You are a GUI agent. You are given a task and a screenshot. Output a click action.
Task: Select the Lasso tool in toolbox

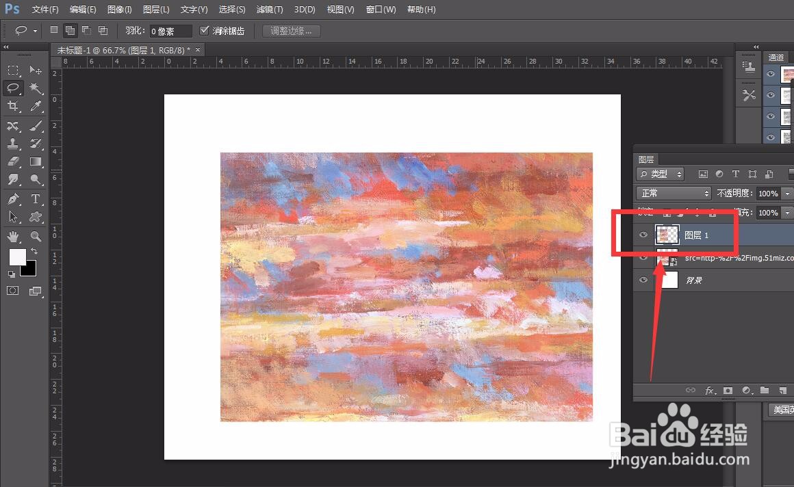click(x=13, y=88)
